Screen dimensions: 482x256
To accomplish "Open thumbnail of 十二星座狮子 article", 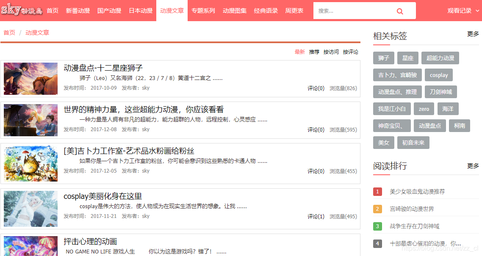I will 31,79.
